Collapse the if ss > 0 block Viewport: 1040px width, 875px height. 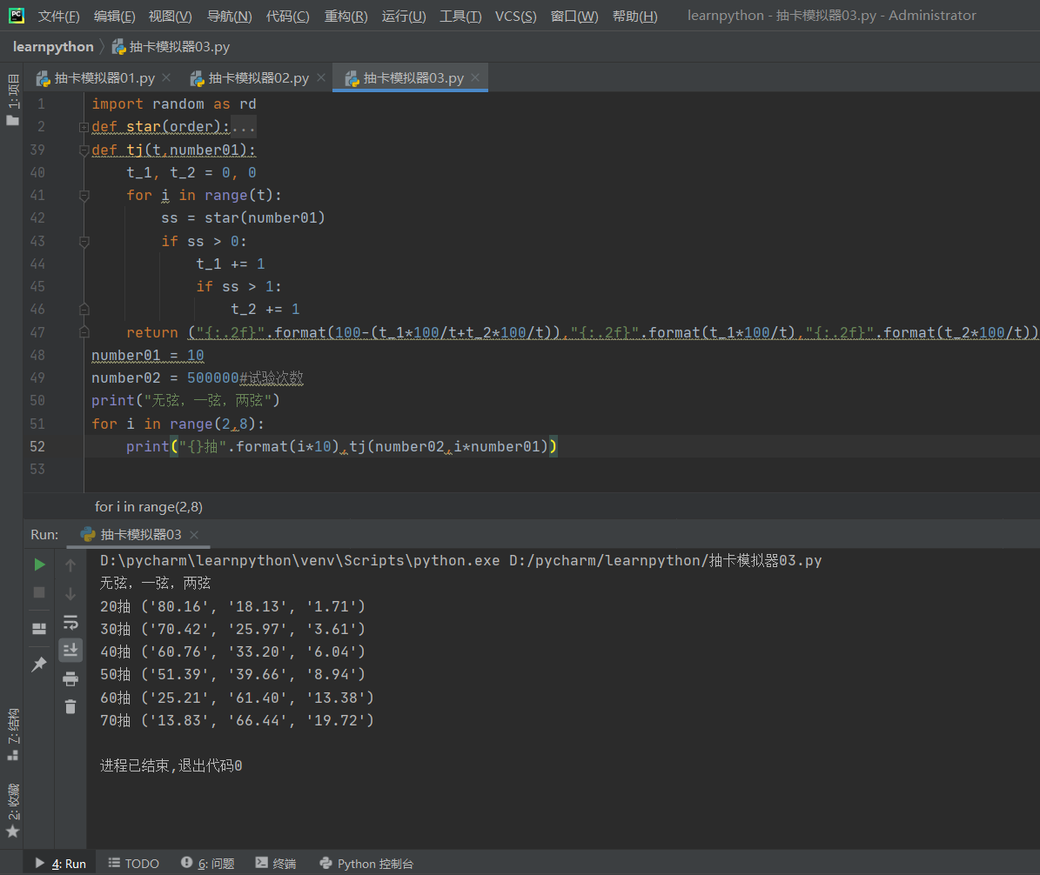click(x=84, y=241)
